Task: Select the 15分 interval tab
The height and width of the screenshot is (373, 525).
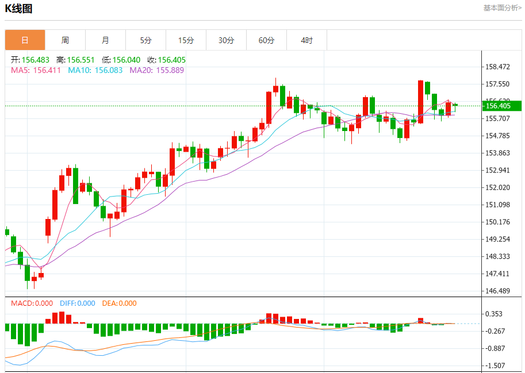Action: (x=186, y=40)
